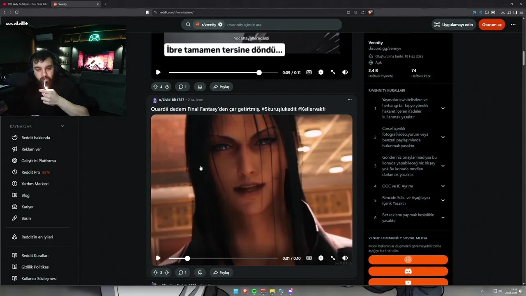
Task: Bookmark this page in the address bar
Action: pyautogui.click(x=147, y=12)
